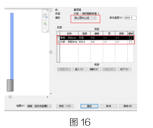Viewport: 153px width, 128px height.
Task: Click the 偏移 column header
Action: coord(97,33)
